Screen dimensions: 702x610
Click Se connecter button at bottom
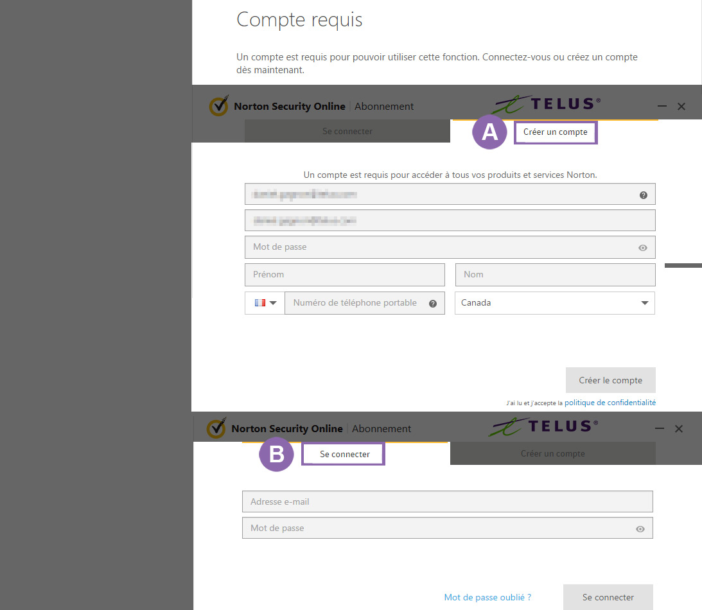608,597
